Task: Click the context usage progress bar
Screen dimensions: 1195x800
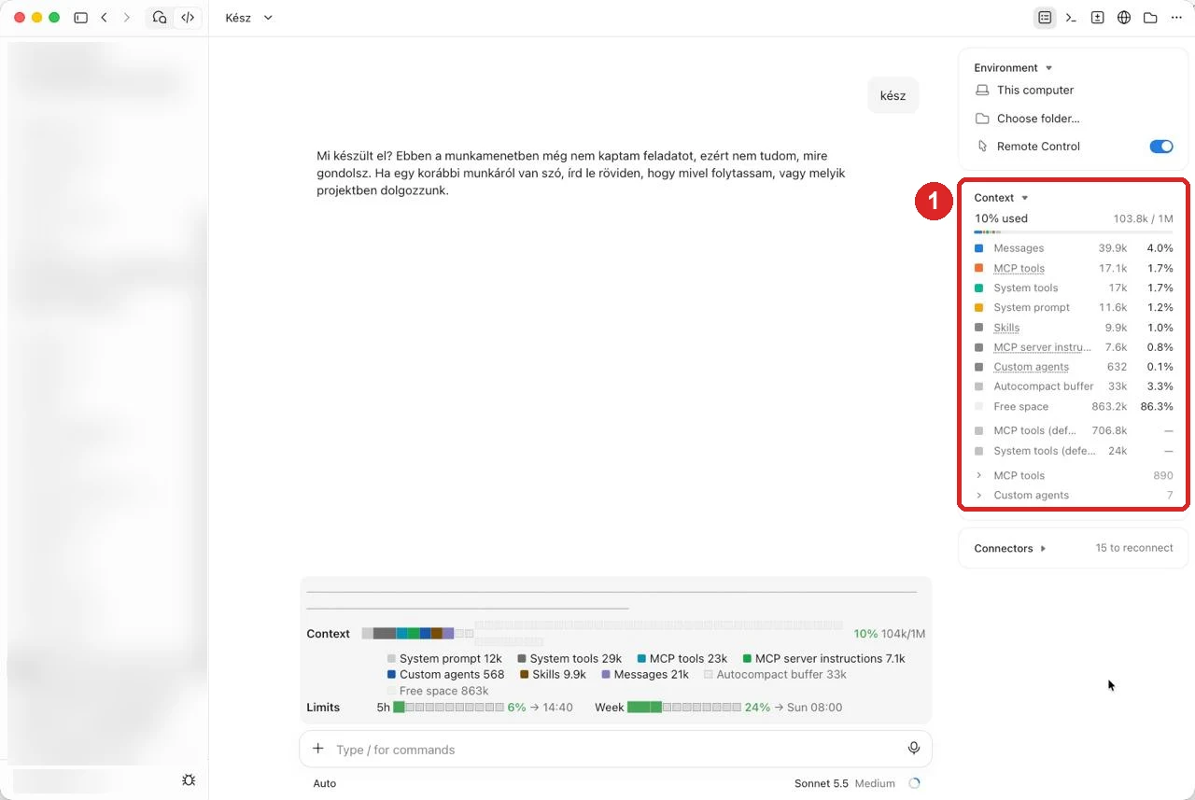Action: click(x=1074, y=232)
